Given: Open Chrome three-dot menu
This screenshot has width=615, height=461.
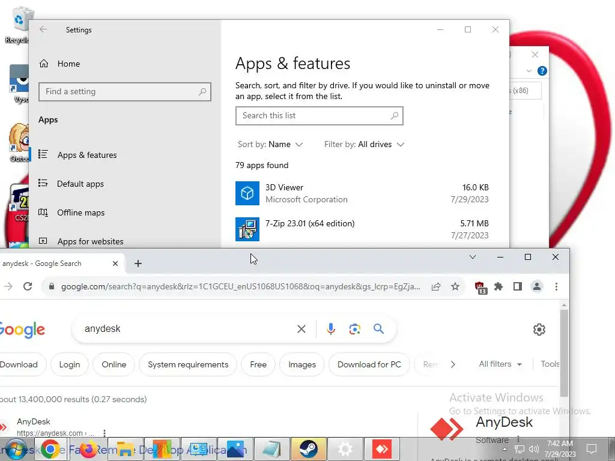Looking at the screenshot, I should point(556,286).
